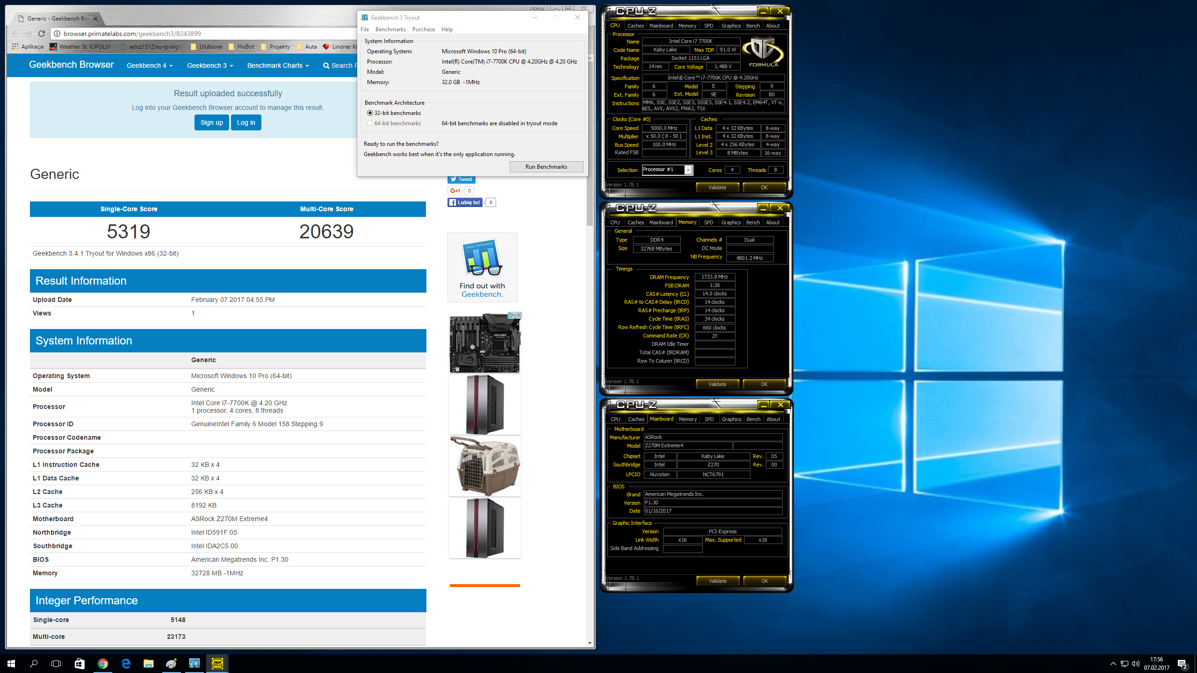Go forward in Chrome history
1197x673 pixels.
pos(28,34)
